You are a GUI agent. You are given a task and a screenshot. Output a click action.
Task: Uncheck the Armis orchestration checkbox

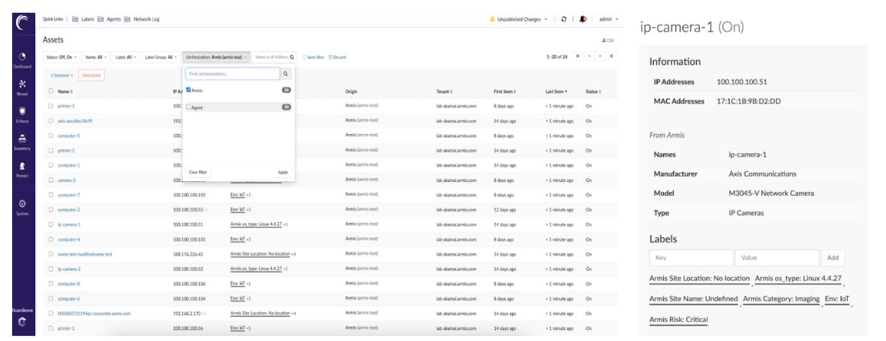click(188, 90)
